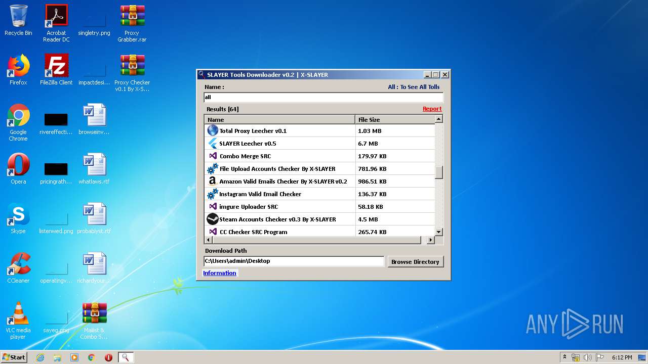The width and height of the screenshot is (648, 364).
Task: Click File Upload Accounts Checker gear icon
Action: pyautogui.click(x=213, y=168)
